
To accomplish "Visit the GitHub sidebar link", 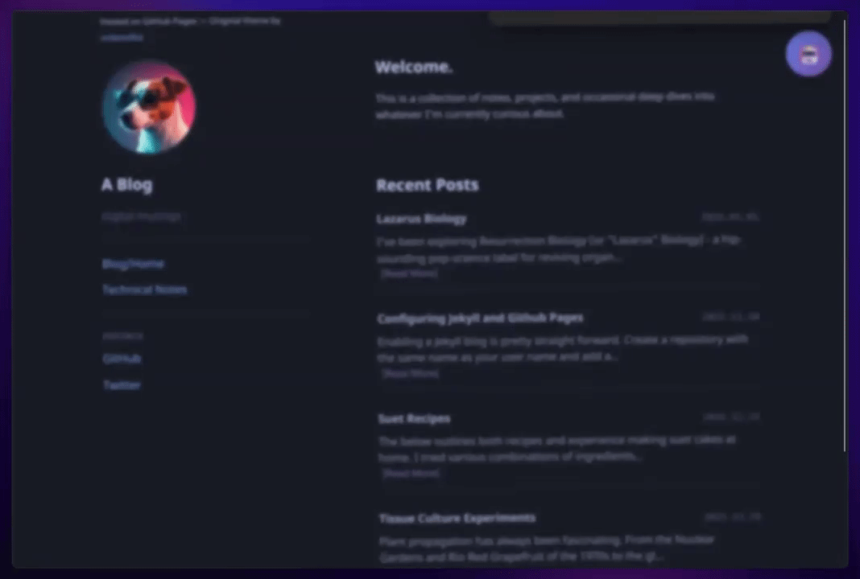I will 122,359.
